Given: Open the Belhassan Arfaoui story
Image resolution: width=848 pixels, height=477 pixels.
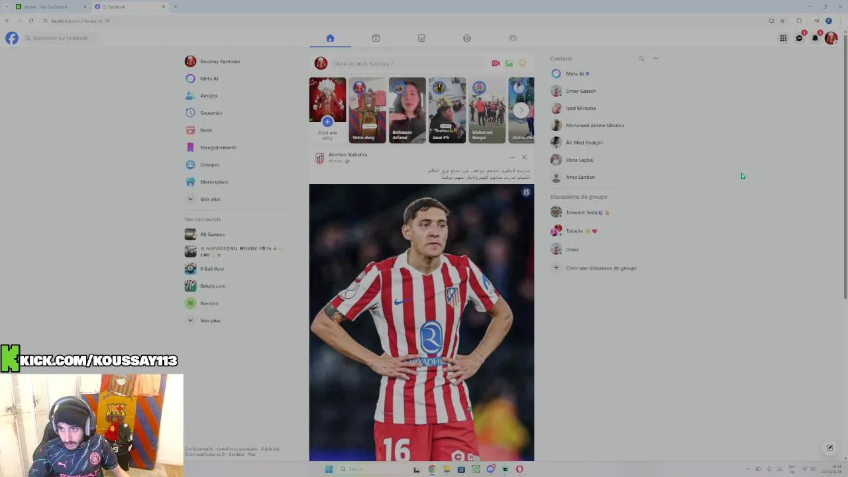Looking at the screenshot, I should pos(407,110).
